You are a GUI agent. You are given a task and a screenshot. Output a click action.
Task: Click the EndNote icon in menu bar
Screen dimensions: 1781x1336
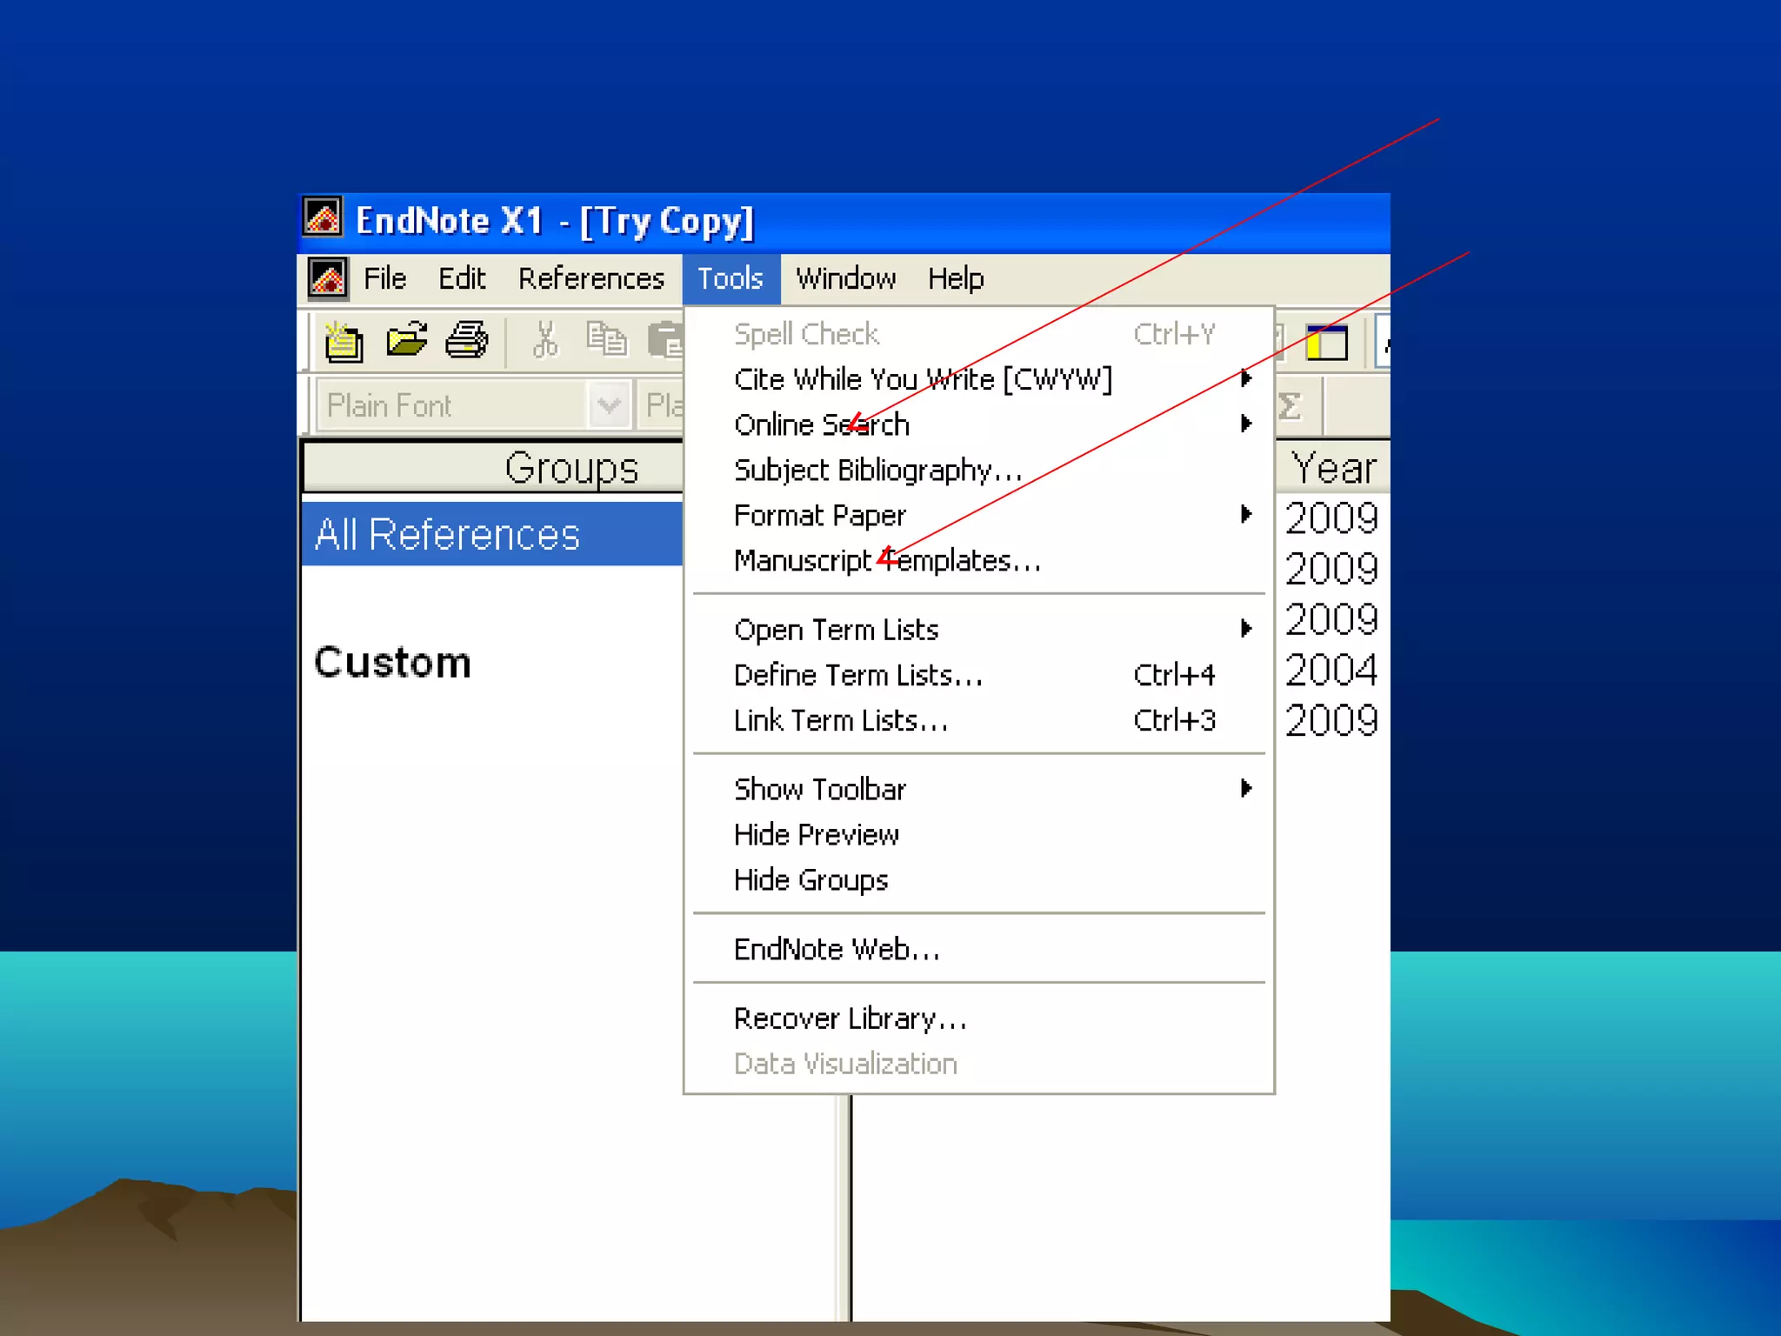tap(328, 278)
